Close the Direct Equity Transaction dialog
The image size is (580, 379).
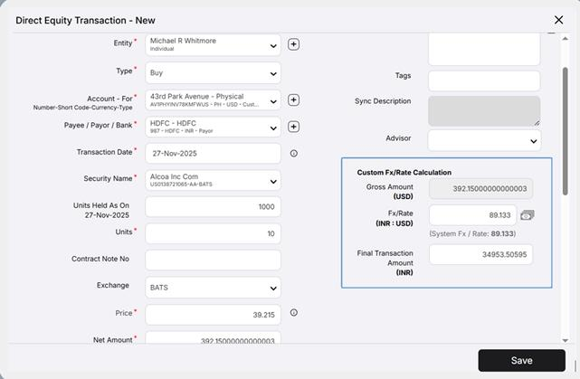(x=558, y=20)
